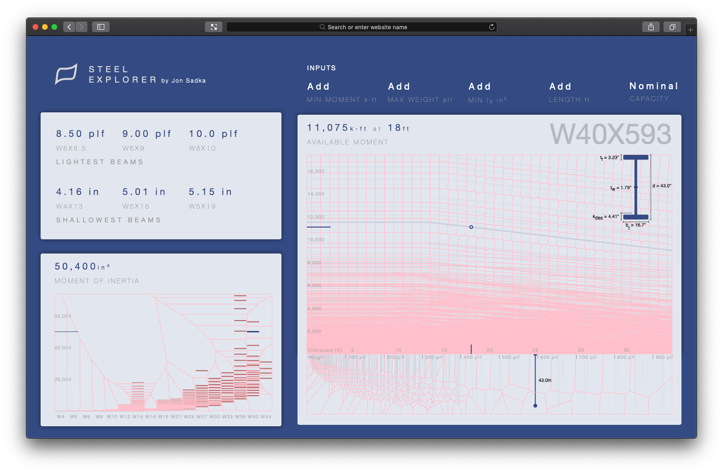The image size is (723, 473).
Task: Reload the page using refresh icon
Action: (492, 27)
